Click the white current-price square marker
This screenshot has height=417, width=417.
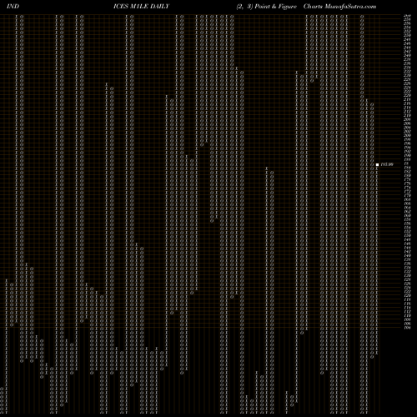tap(377, 164)
